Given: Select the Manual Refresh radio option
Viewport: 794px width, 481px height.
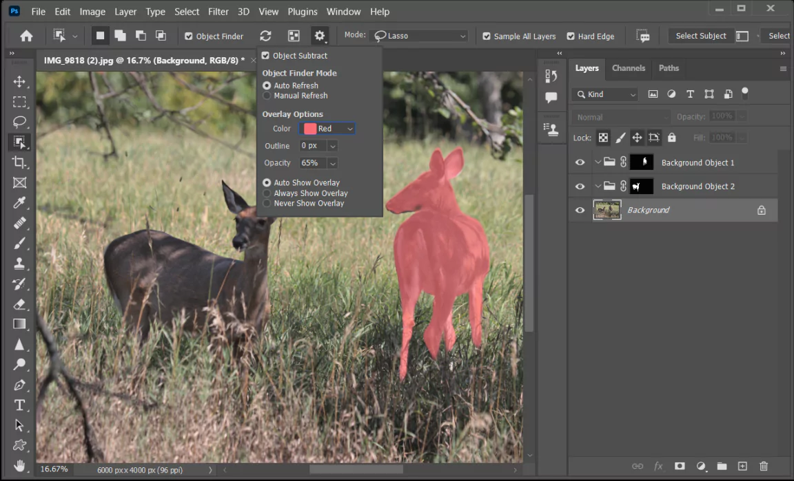Looking at the screenshot, I should (x=267, y=96).
